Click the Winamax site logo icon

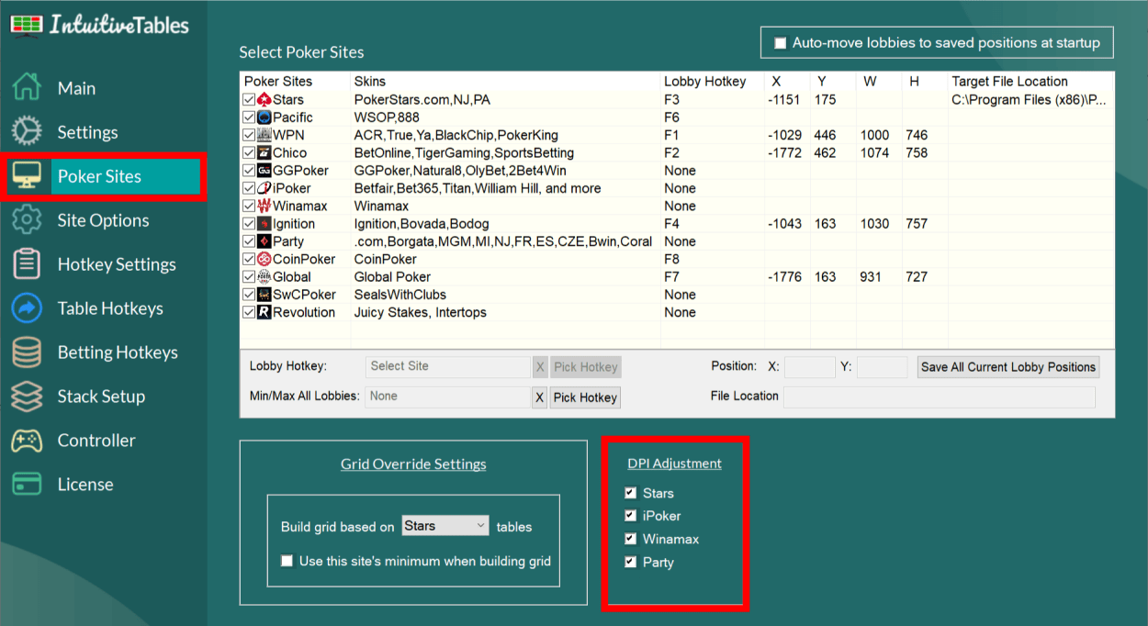point(264,206)
